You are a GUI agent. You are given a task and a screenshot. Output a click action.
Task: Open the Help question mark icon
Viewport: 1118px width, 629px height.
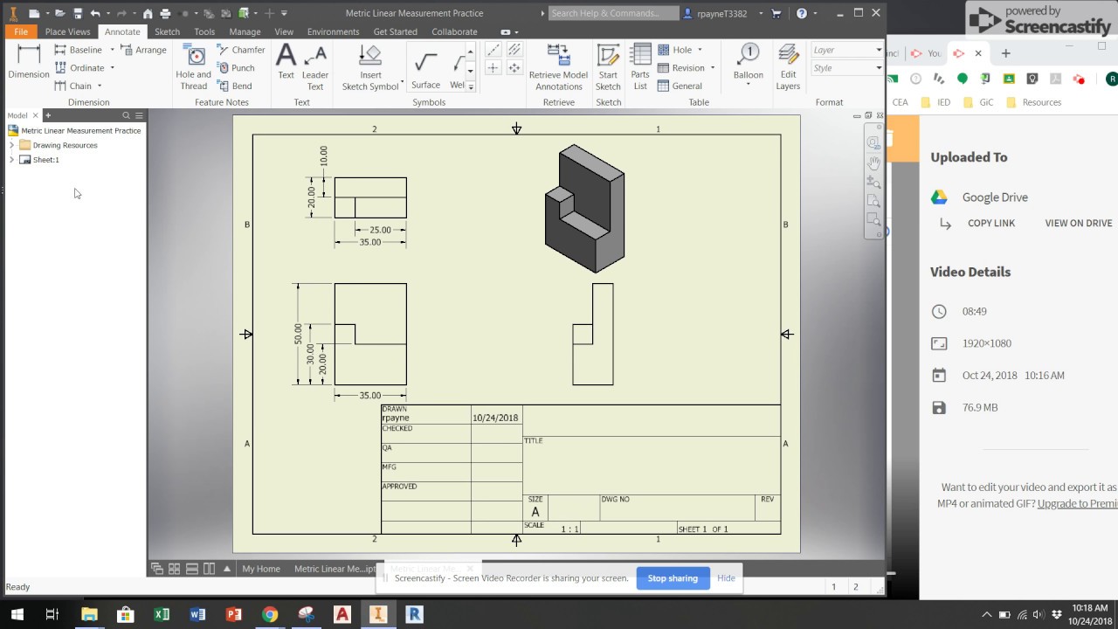802,13
